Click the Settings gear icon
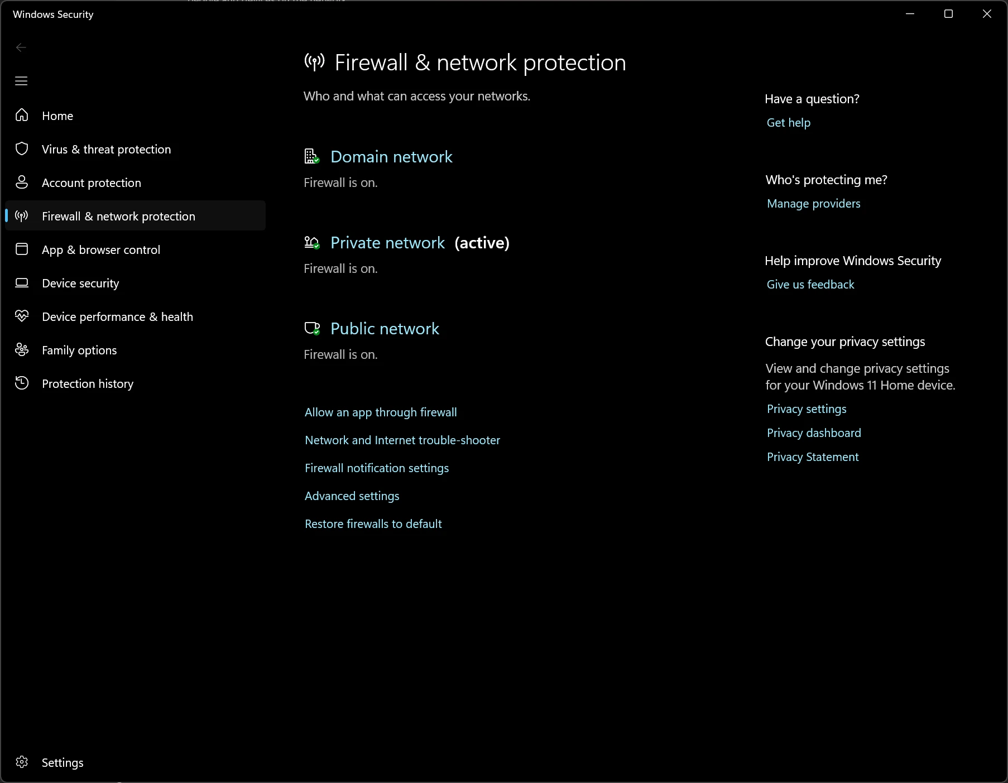This screenshot has width=1008, height=783. [x=22, y=762]
